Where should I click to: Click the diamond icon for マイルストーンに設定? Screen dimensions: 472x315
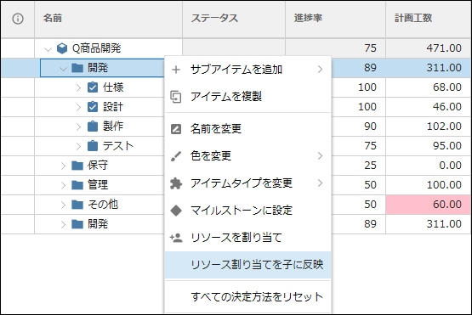[176, 211]
